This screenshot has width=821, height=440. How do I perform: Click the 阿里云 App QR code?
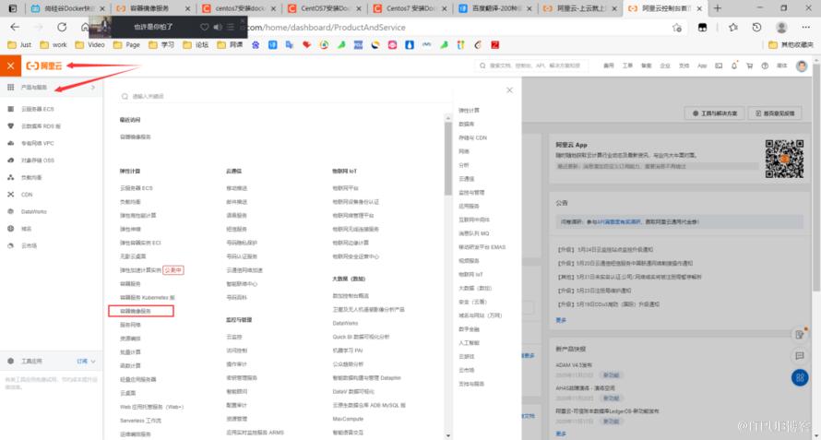784,158
